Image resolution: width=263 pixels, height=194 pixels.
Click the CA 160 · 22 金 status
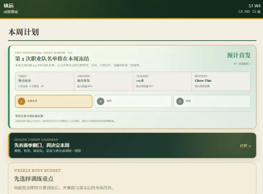(249, 11)
